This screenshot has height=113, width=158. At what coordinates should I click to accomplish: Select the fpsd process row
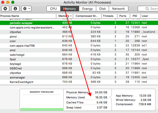pyautogui.click(x=79, y=59)
